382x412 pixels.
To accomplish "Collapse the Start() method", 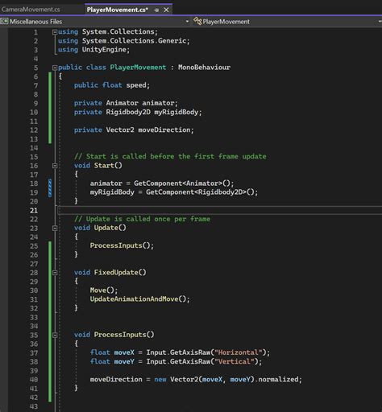I will pos(55,166).
